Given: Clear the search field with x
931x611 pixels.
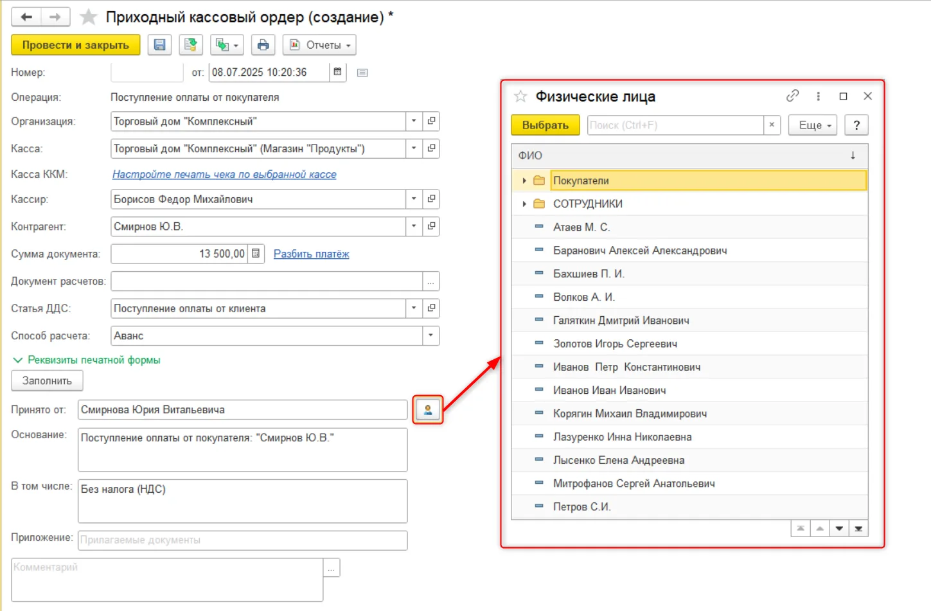Looking at the screenshot, I should point(772,125).
